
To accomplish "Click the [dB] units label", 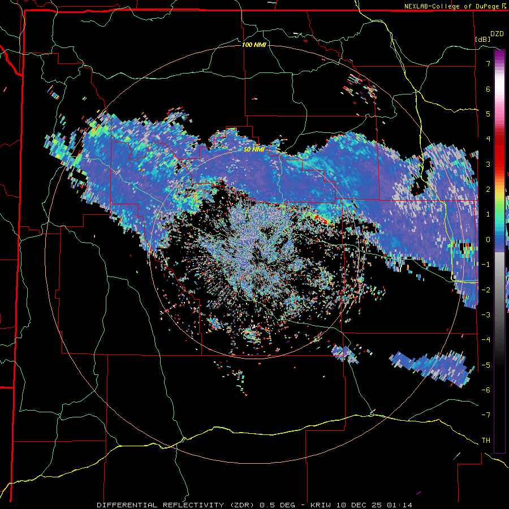I will [x=483, y=39].
